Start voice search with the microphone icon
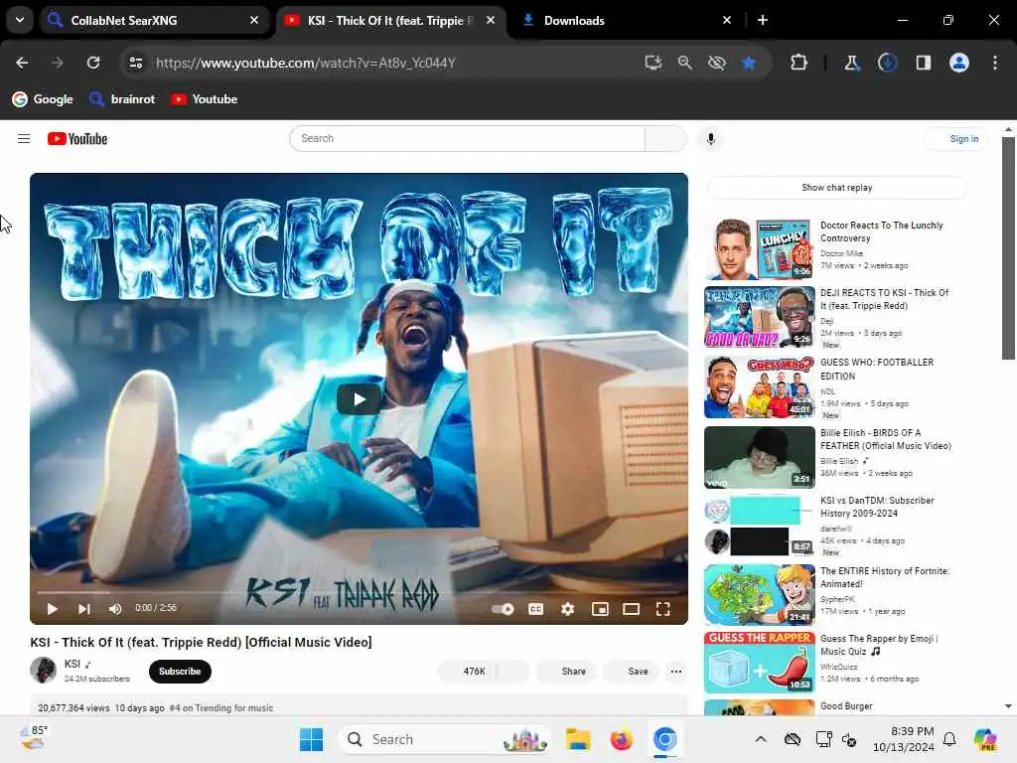The height and width of the screenshot is (763, 1017). 711,139
